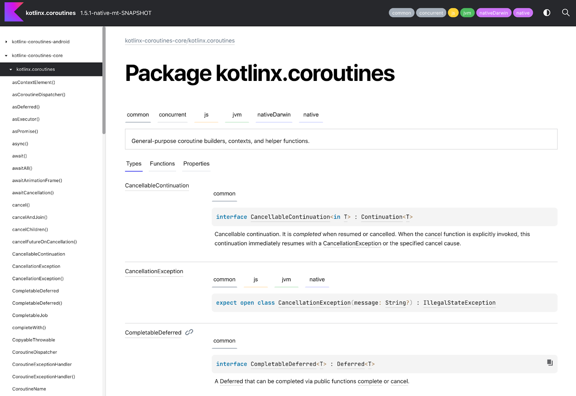Select CoroutineDispatcher in the sidebar

coord(35,352)
